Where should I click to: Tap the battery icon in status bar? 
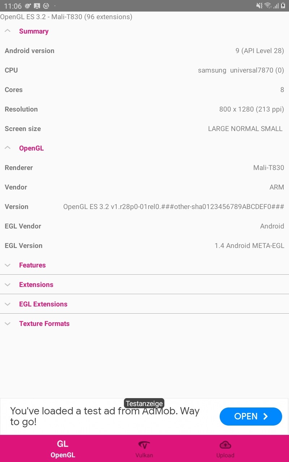click(284, 5)
